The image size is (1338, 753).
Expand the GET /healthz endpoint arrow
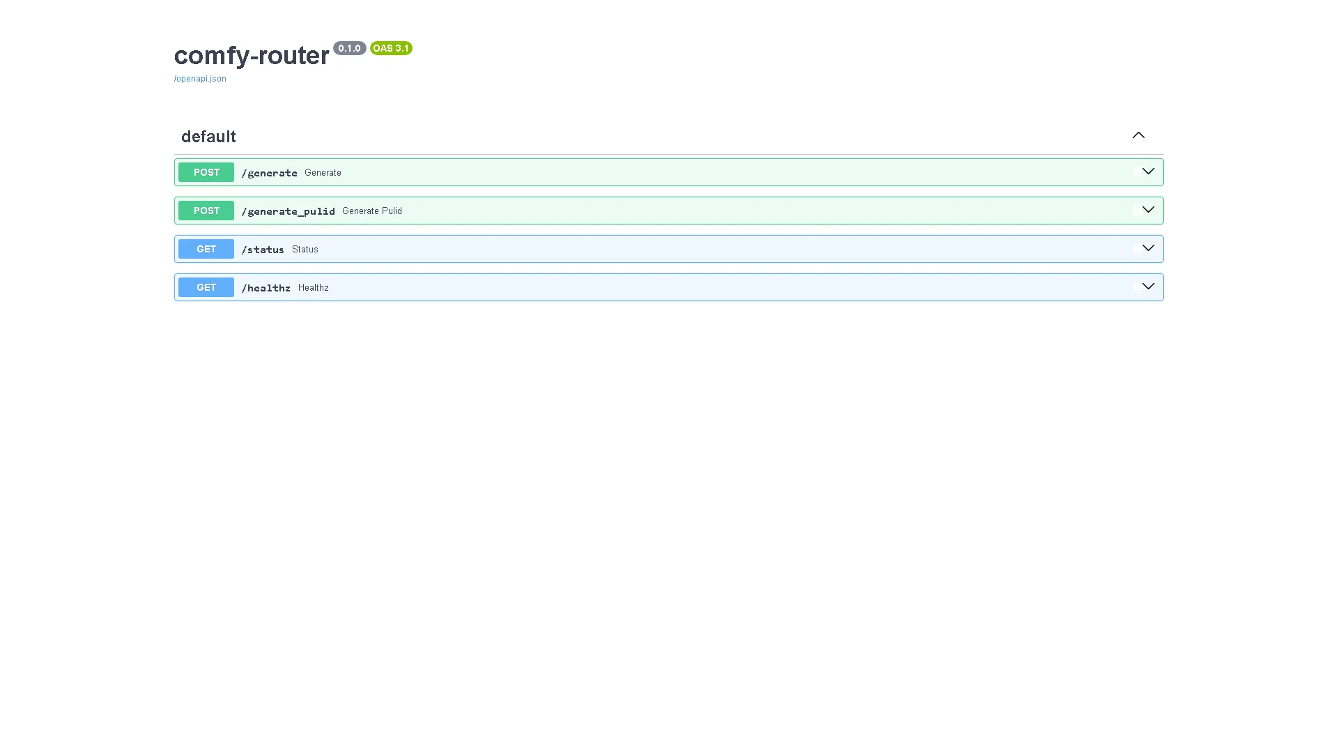click(x=1148, y=287)
